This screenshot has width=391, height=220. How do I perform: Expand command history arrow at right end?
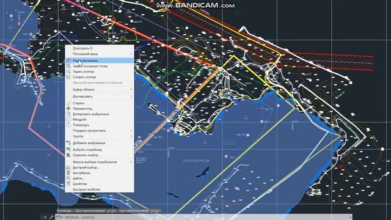tap(349, 218)
